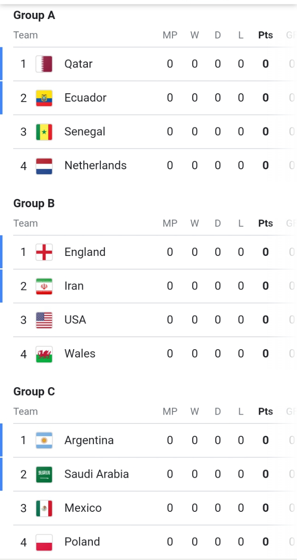Open the Saudi Arabia team name link
This screenshot has height=560, width=297.
(x=97, y=474)
